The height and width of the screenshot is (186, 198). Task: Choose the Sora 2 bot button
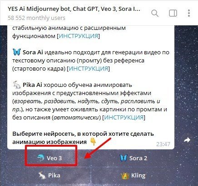133,158
